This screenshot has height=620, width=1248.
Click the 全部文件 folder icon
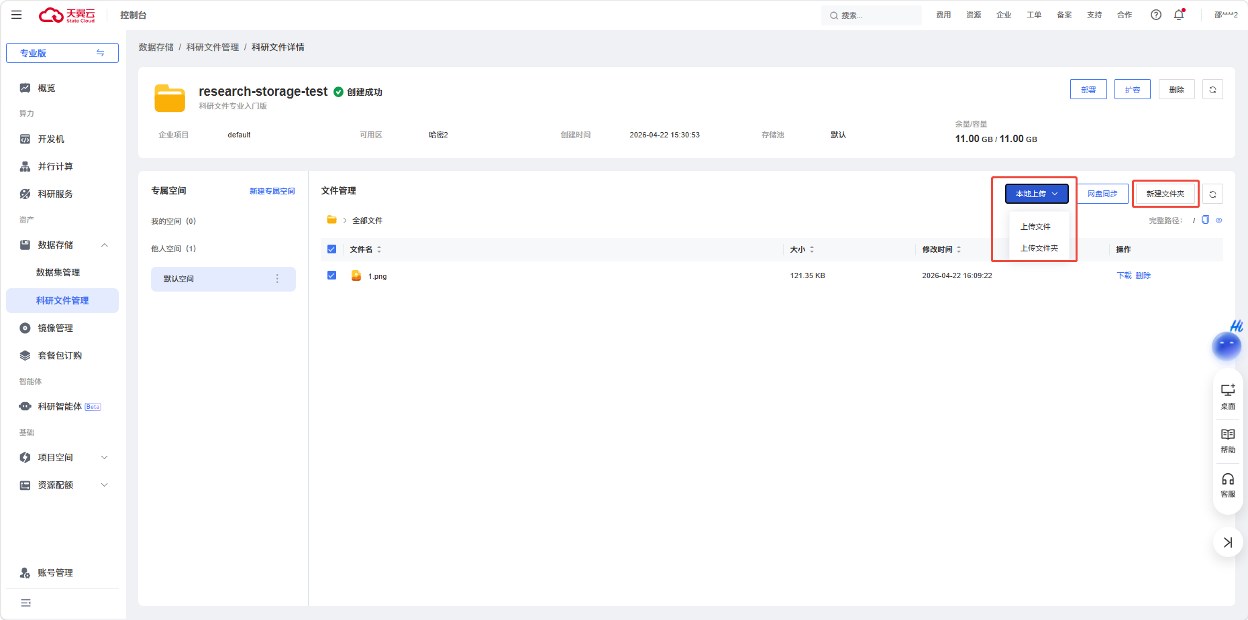(331, 220)
